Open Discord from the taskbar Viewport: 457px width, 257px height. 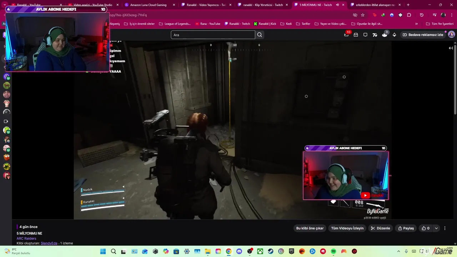(239, 251)
